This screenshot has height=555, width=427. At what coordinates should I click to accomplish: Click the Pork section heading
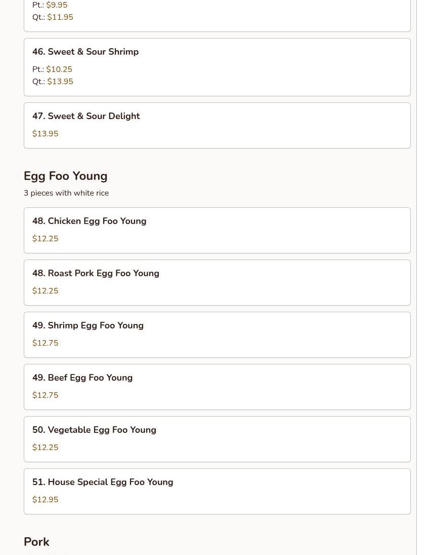coord(36,542)
